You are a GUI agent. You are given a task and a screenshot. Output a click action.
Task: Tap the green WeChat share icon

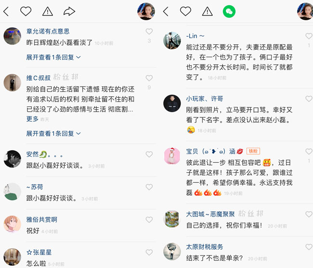tap(229, 12)
